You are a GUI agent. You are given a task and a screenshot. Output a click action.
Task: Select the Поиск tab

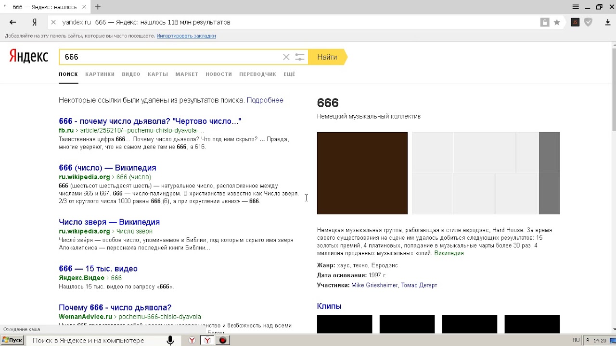tap(68, 74)
